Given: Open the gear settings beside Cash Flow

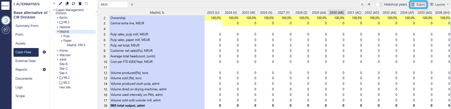Looking at the screenshot, I should click(44, 52).
